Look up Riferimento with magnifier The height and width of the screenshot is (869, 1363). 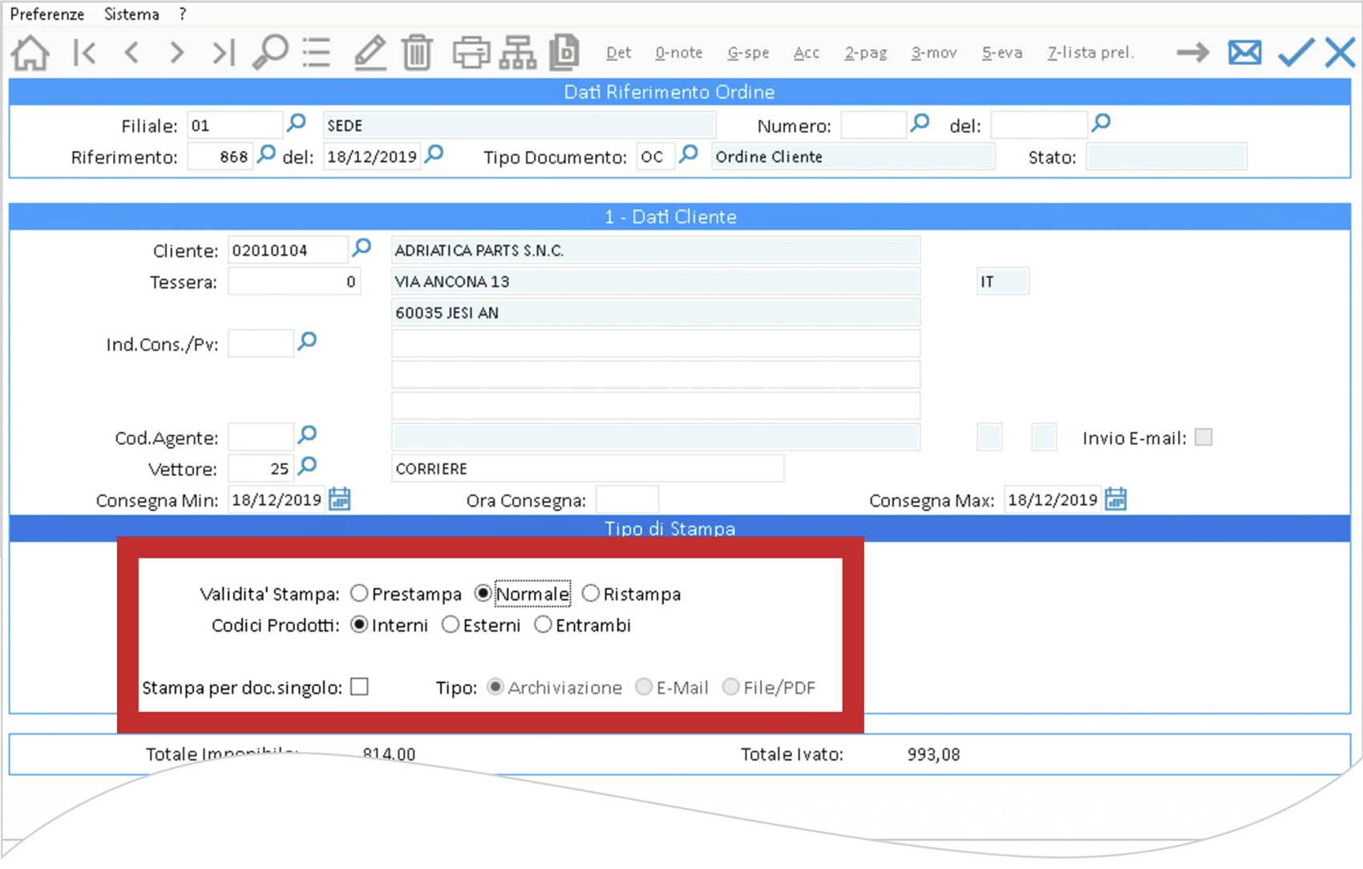click(x=266, y=154)
